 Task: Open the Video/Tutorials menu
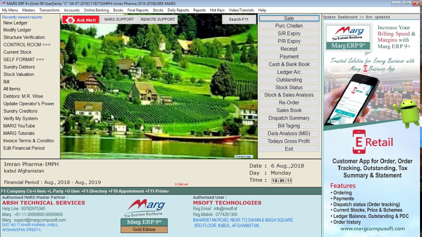point(241,10)
